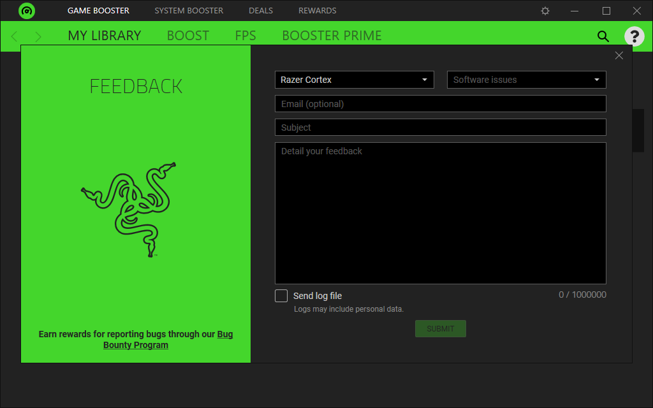
Task: Click the FEEDBACK heading text
Action: [x=136, y=87]
